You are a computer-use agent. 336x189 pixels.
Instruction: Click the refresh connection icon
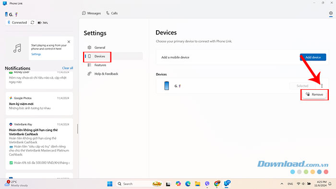coord(32,23)
